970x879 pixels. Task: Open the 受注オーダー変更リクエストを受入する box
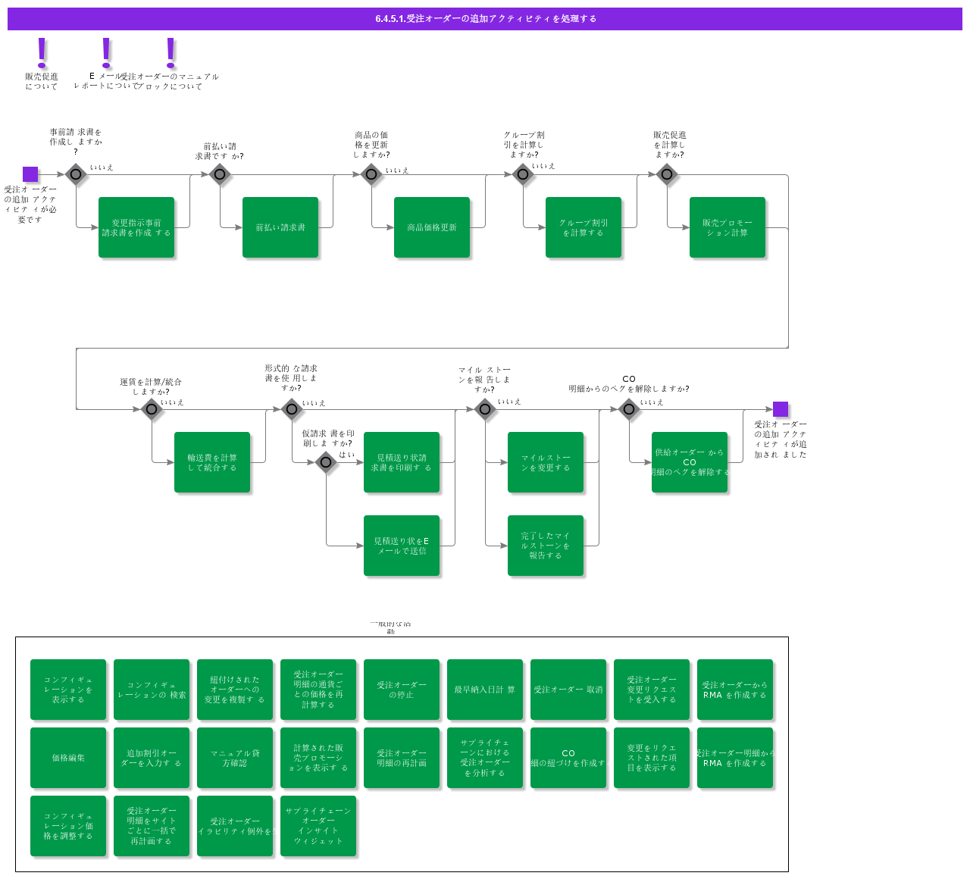click(x=652, y=690)
